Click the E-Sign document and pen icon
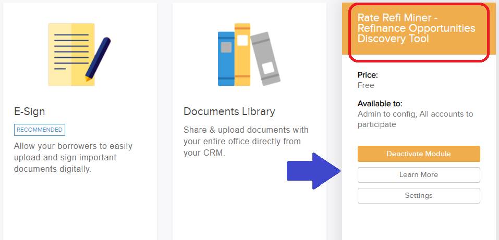Screen dimensions: 499x240 coord(80,54)
